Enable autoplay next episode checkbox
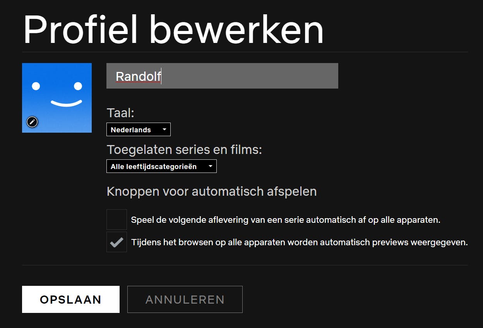The width and height of the screenshot is (483, 328). [116, 220]
